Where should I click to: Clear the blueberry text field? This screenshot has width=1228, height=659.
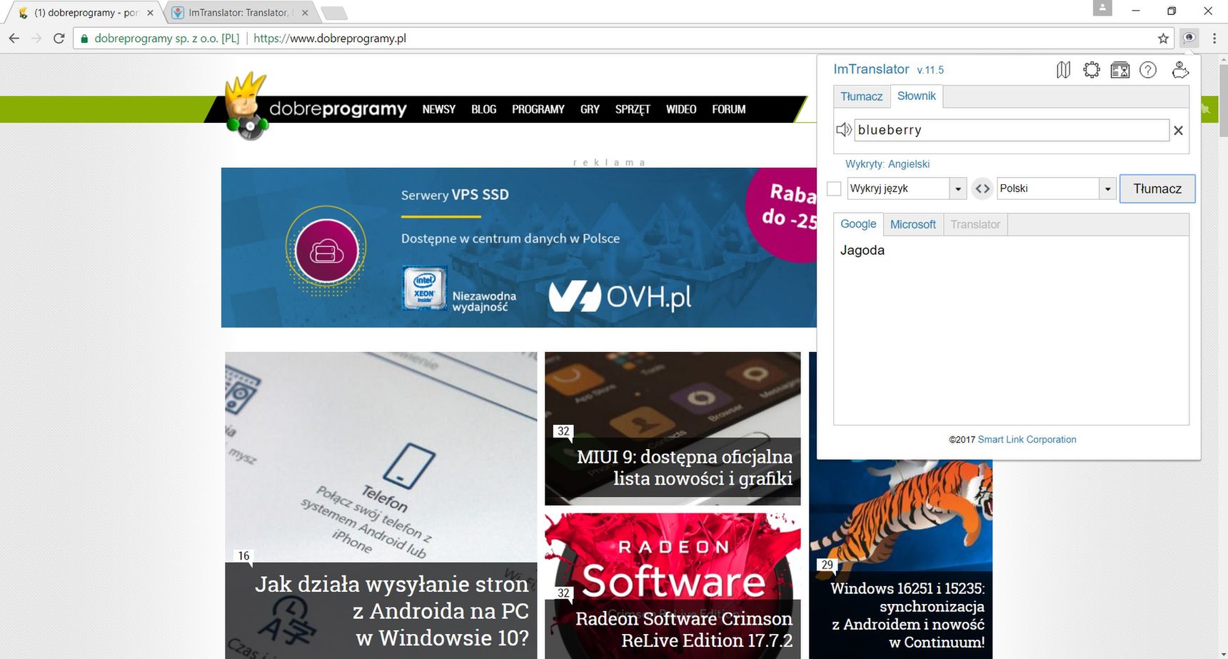1179,131
